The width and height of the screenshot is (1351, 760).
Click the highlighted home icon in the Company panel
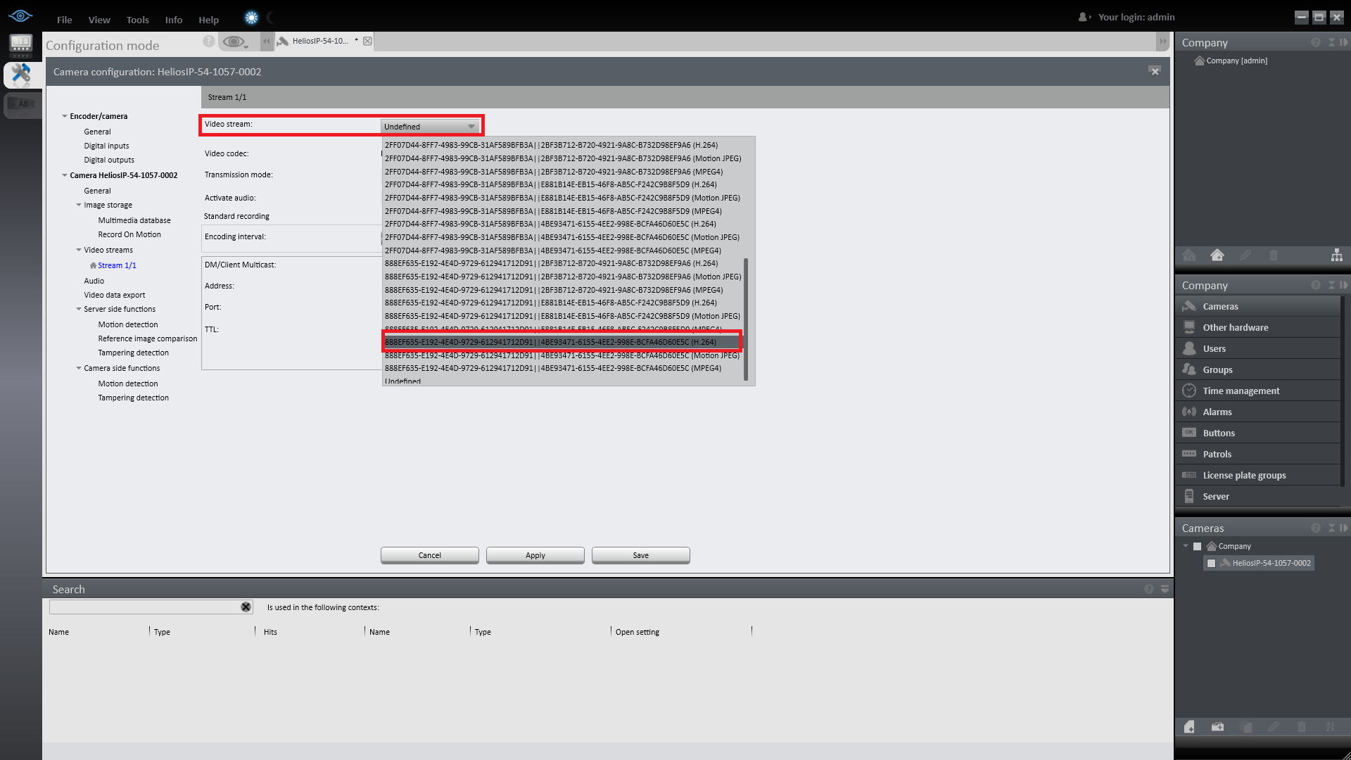pyautogui.click(x=1217, y=255)
